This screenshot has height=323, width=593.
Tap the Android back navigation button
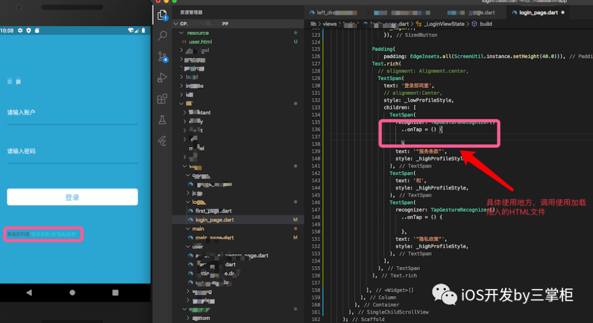coord(29,292)
